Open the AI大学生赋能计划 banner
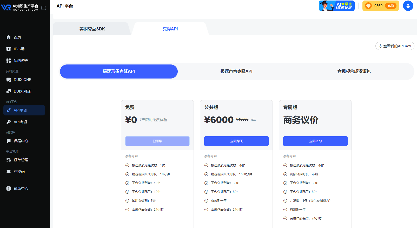The height and width of the screenshot is (228, 417). 336,6
